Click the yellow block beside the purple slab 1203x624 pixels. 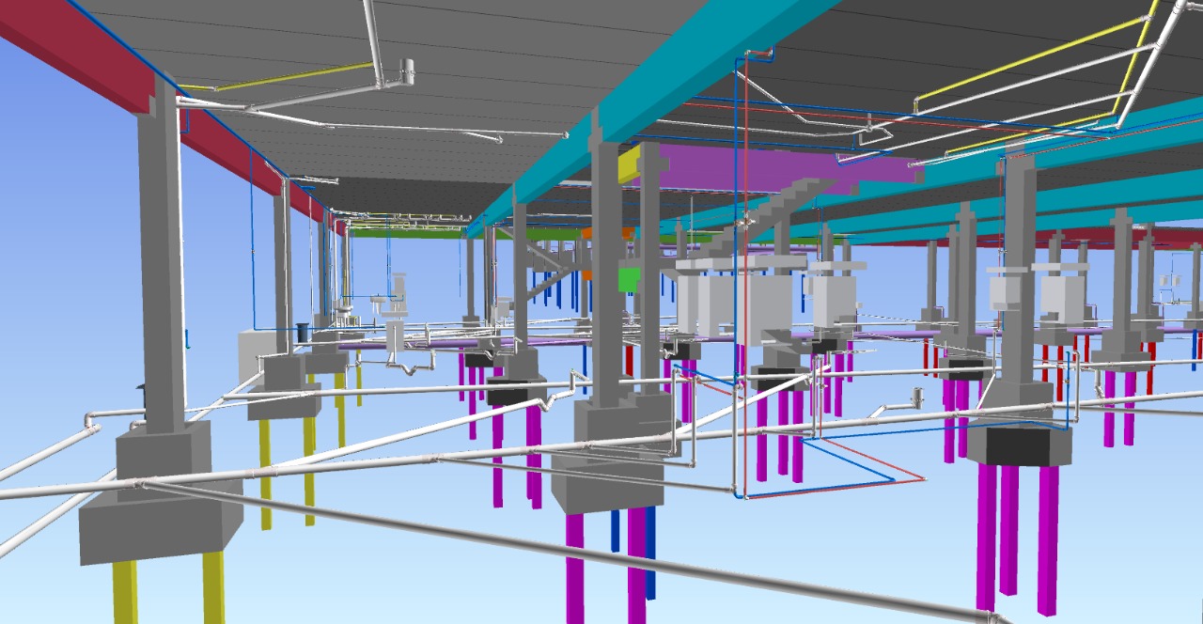[629, 165]
